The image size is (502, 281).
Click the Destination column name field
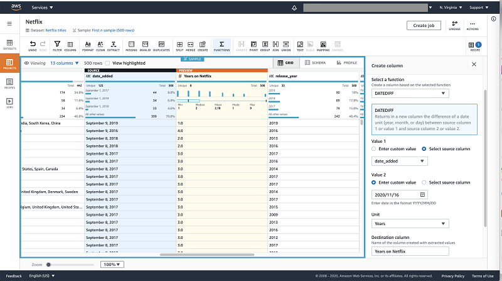(410, 251)
